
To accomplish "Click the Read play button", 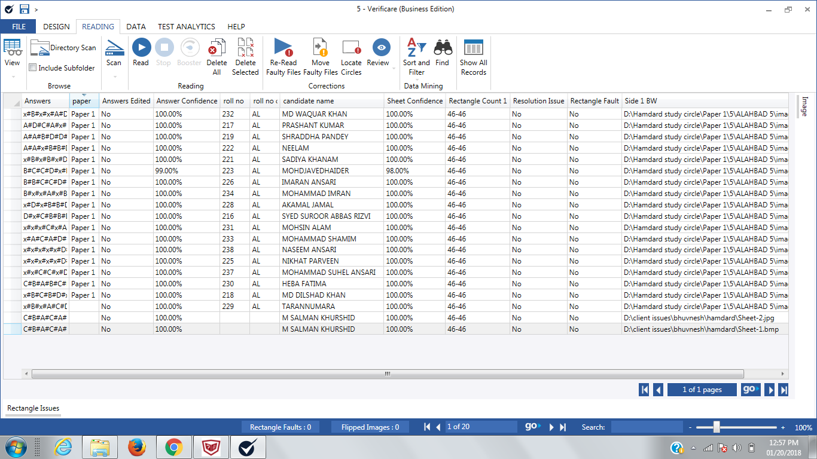I will (x=141, y=48).
